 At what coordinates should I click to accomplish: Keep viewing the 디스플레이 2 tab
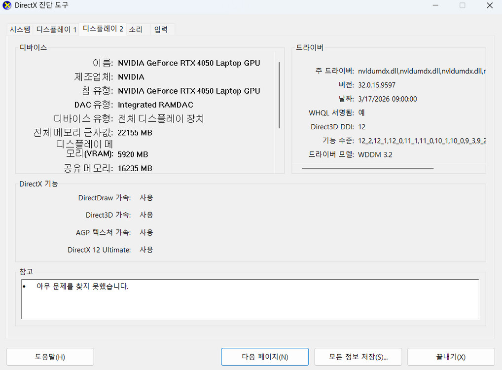[103, 29]
